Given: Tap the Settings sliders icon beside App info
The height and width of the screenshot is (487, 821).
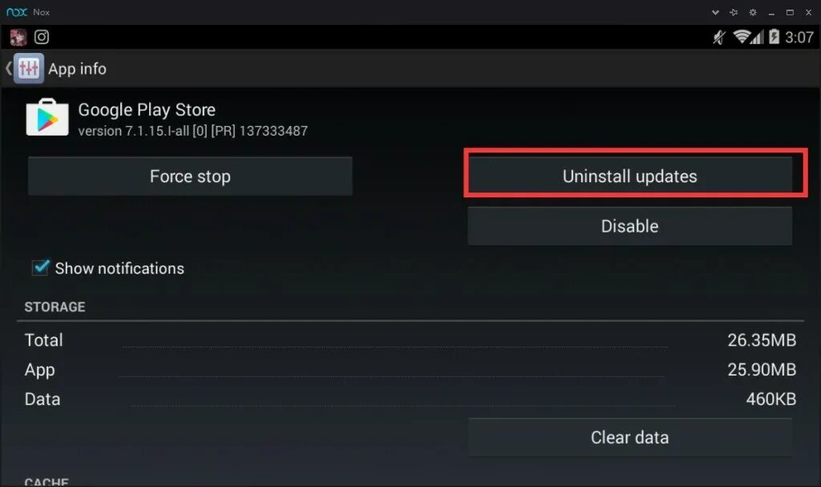Looking at the screenshot, I should point(28,68).
